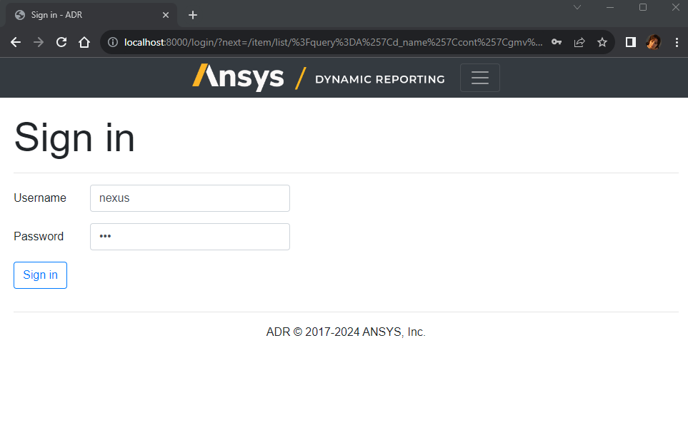688x430 pixels.
Task: Expand the hamburger navigation menu
Action: coord(479,78)
